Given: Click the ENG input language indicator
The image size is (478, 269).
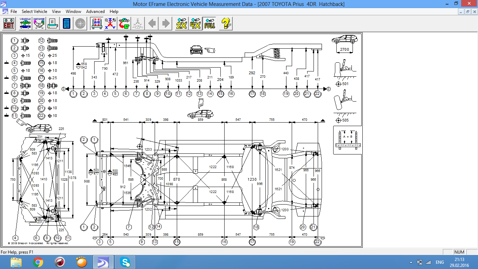Looking at the screenshot, I should [440, 262].
